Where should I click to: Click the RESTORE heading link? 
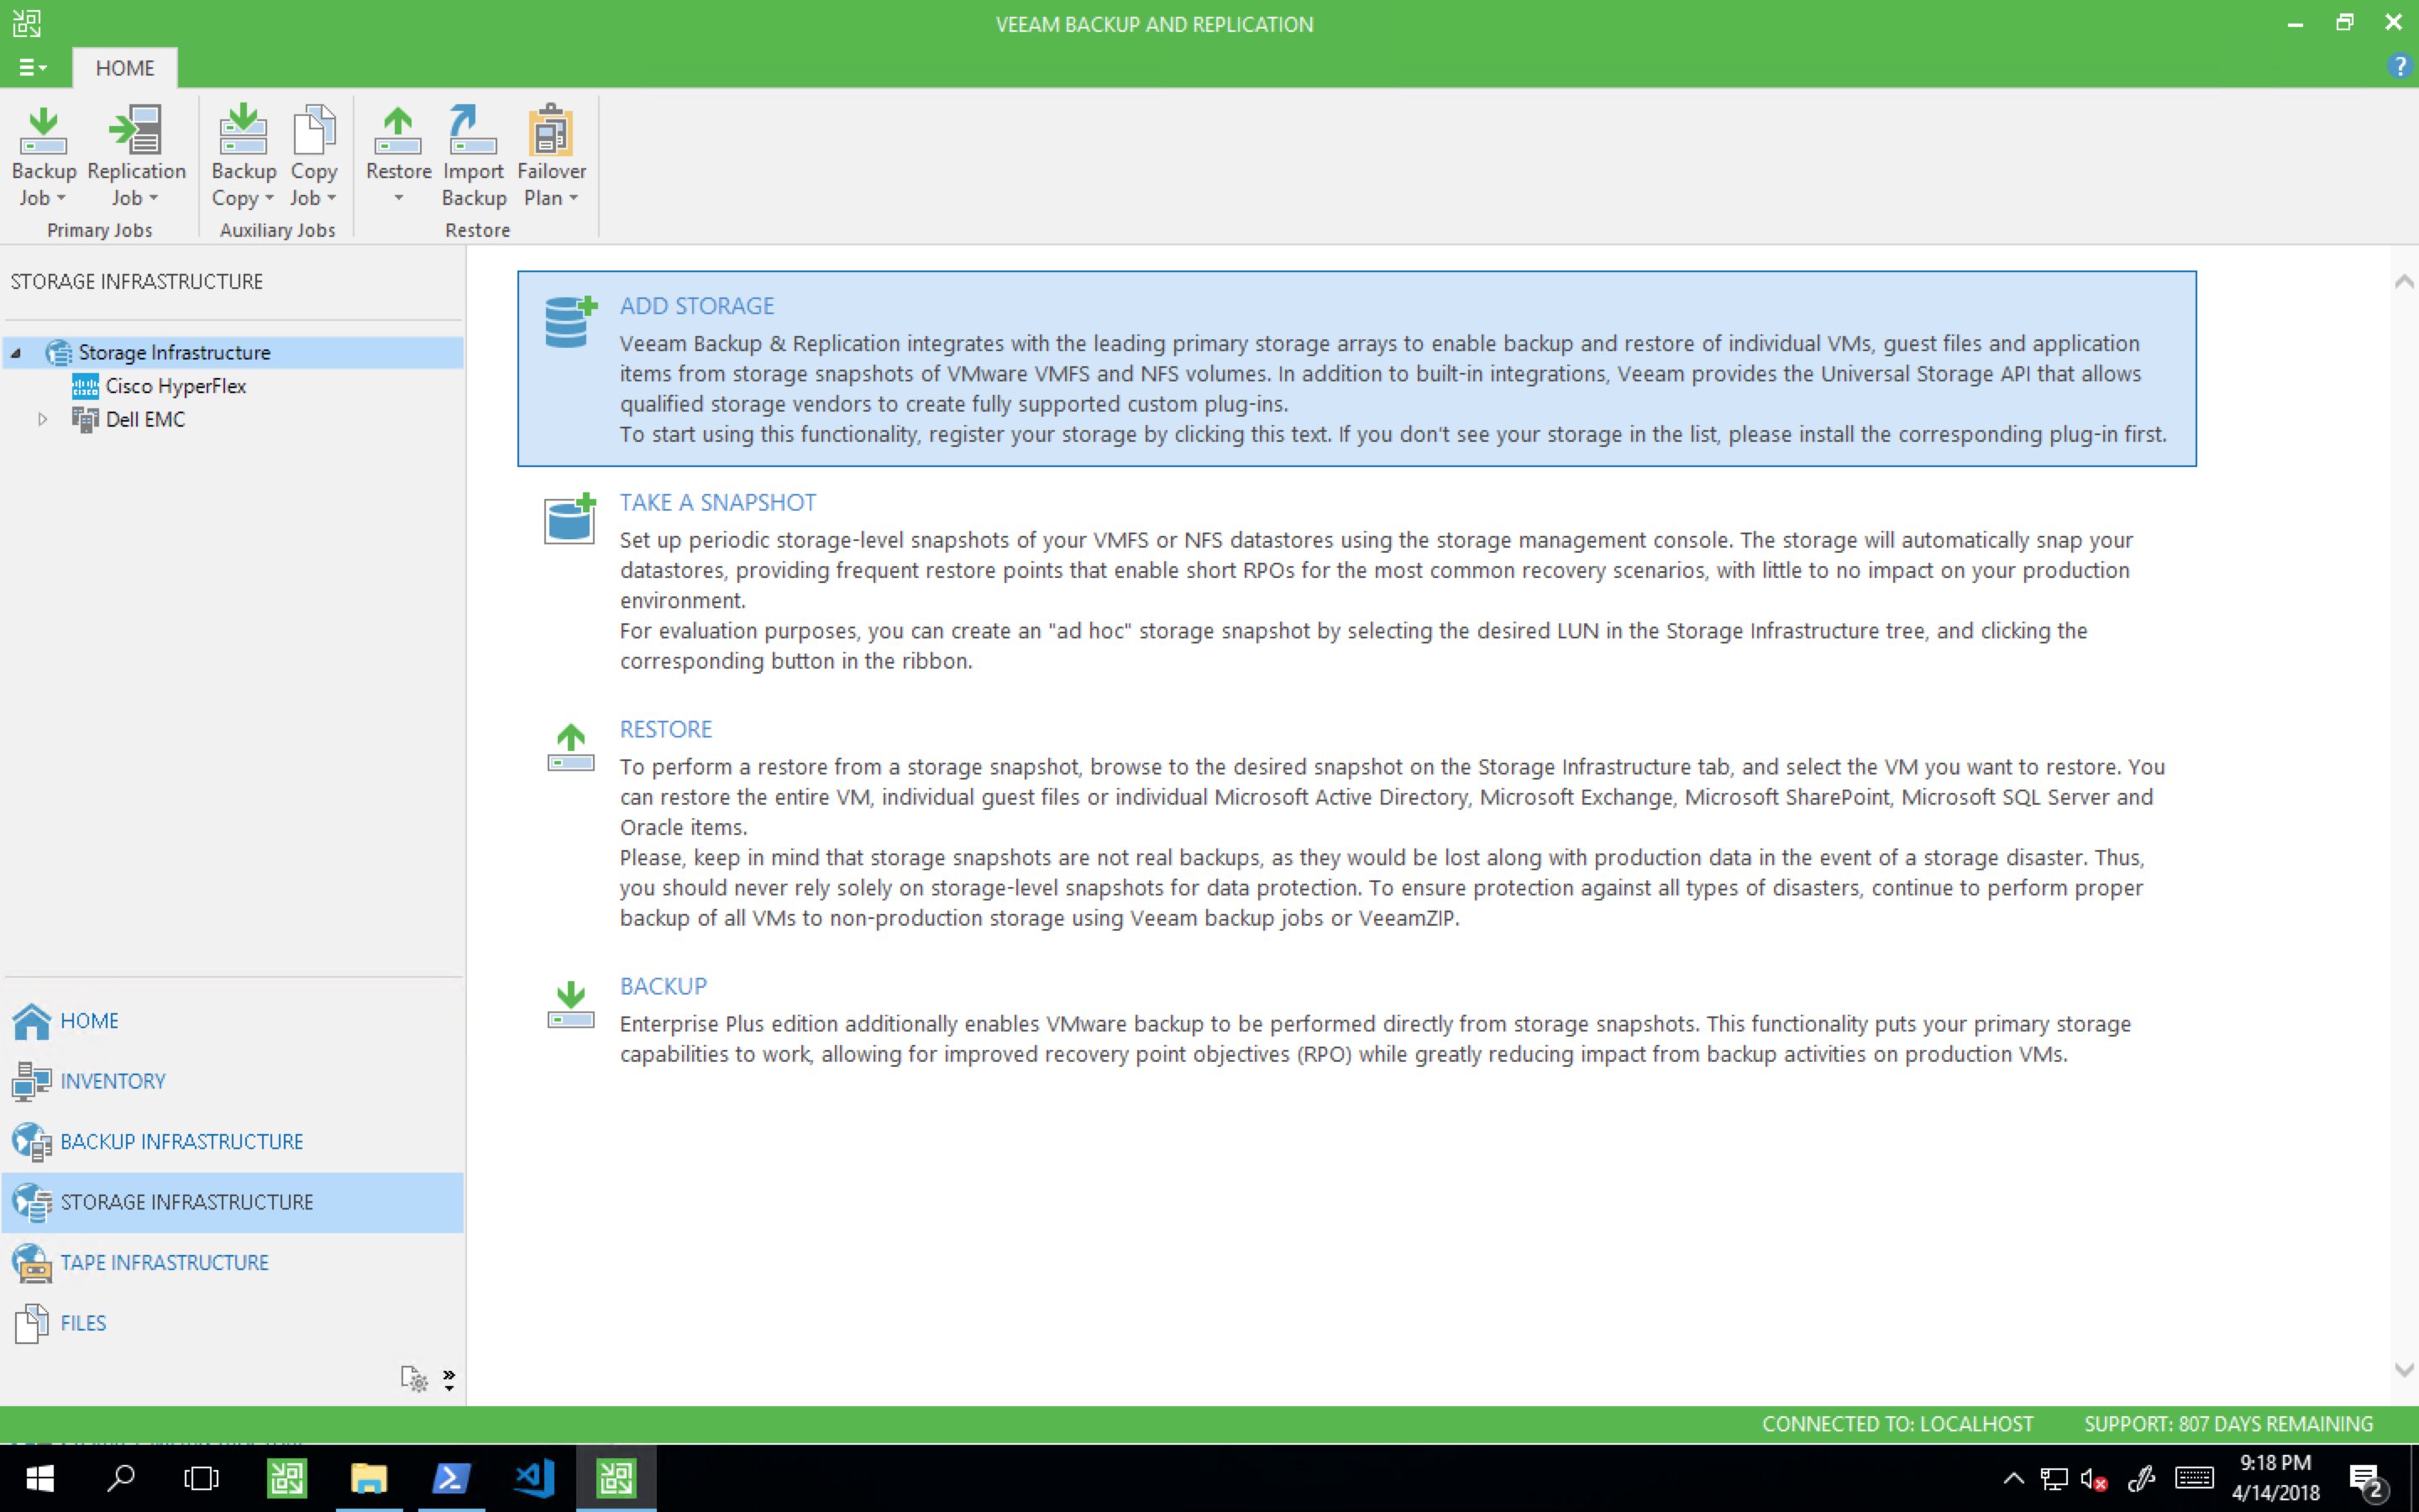coord(666,729)
